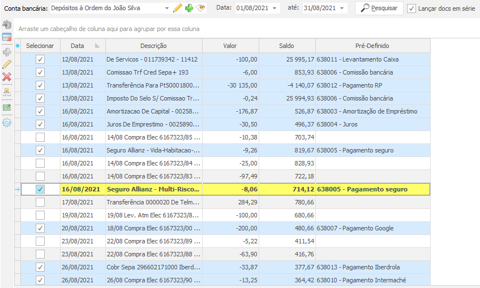Click the Saldo -4 140,07 cell
Viewport: 480px width, 288px height.
[x=287, y=85]
